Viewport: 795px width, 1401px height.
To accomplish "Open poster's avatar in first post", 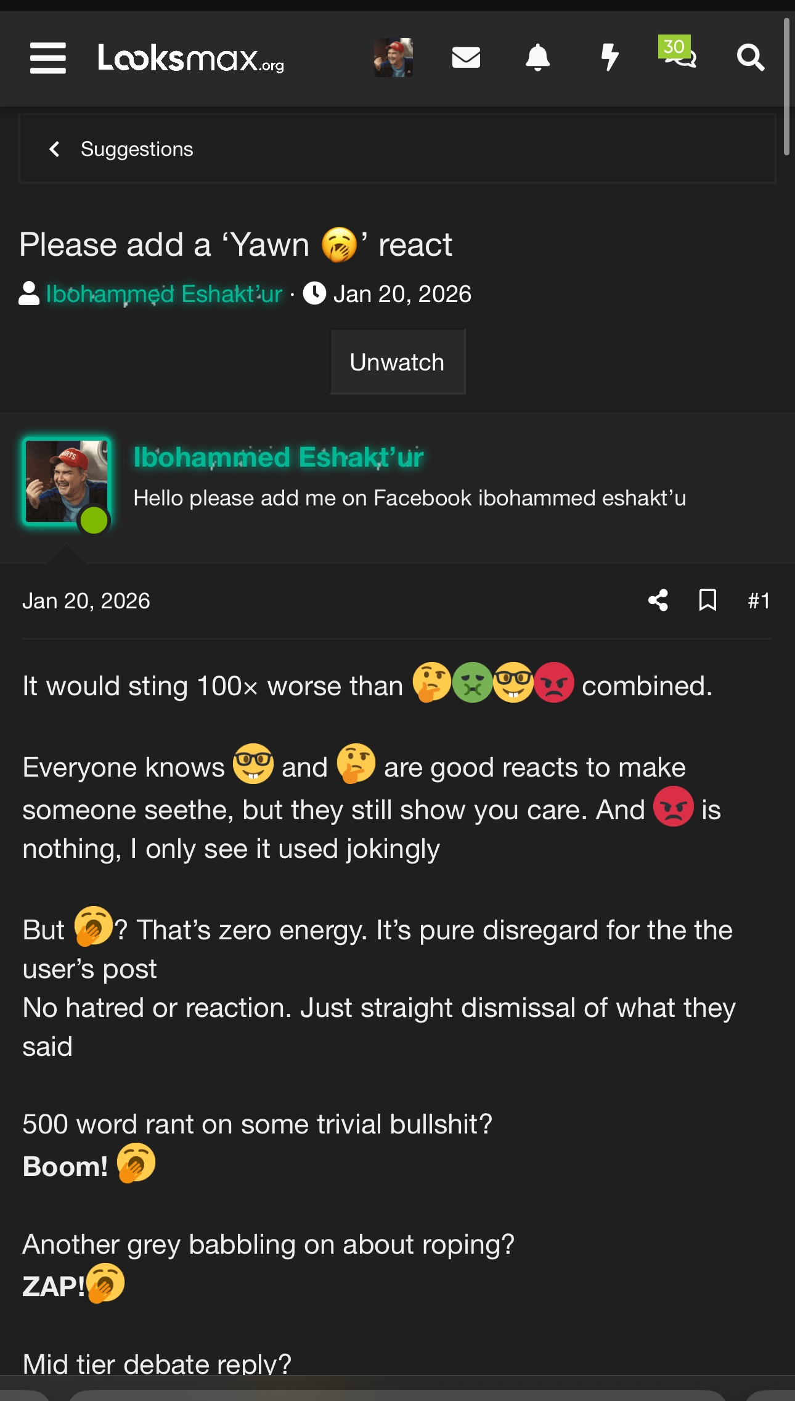I will point(66,482).
